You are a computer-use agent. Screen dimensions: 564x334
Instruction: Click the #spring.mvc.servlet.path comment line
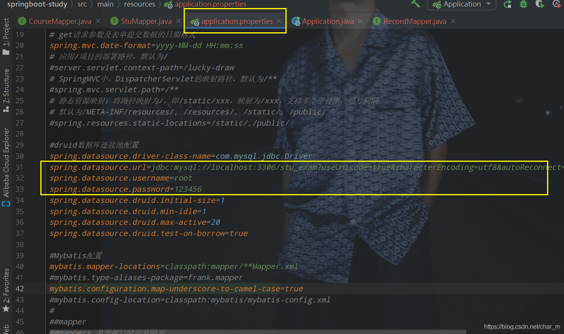[x=114, y=90]
